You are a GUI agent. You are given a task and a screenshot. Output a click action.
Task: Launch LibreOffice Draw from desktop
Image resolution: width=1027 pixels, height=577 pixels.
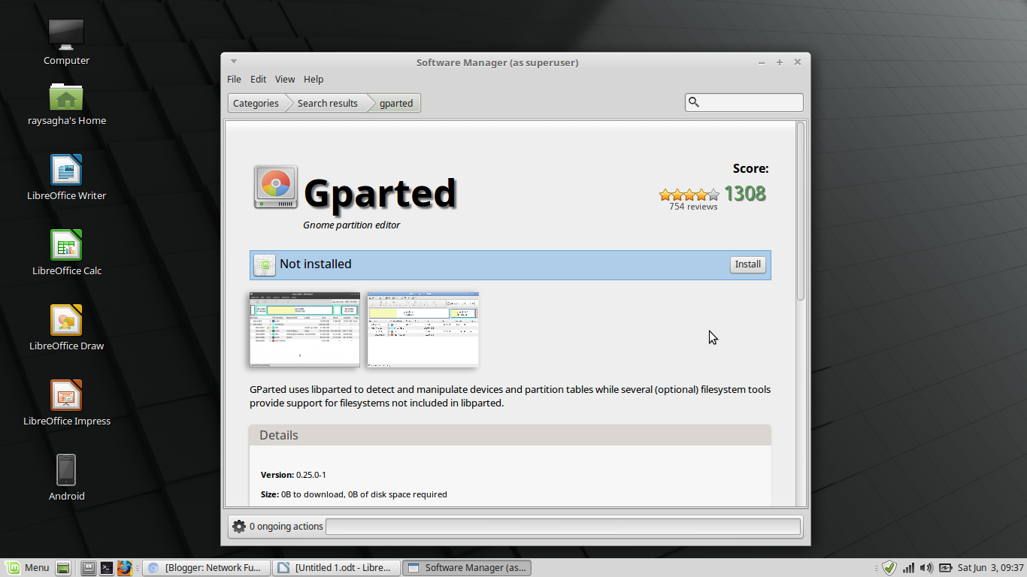click(x=66, y=320)
